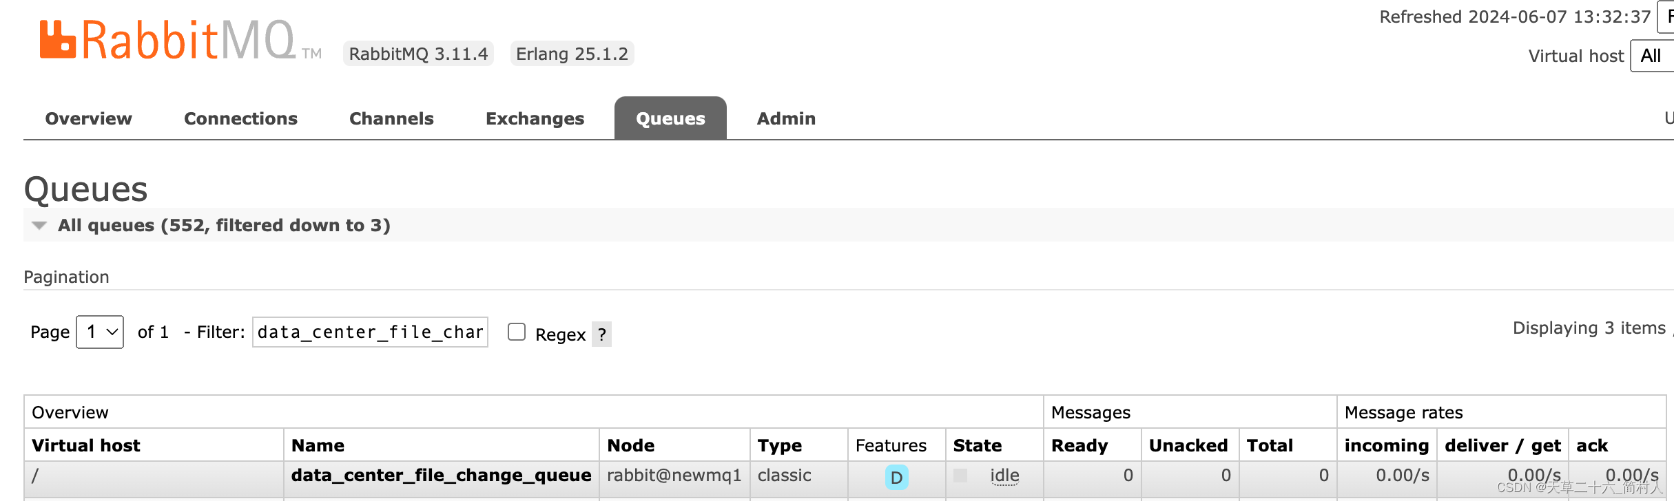Enable the Regex checkbox
Image resolution: width=1674 pixels, height=501 pixels.
(517, 332)
